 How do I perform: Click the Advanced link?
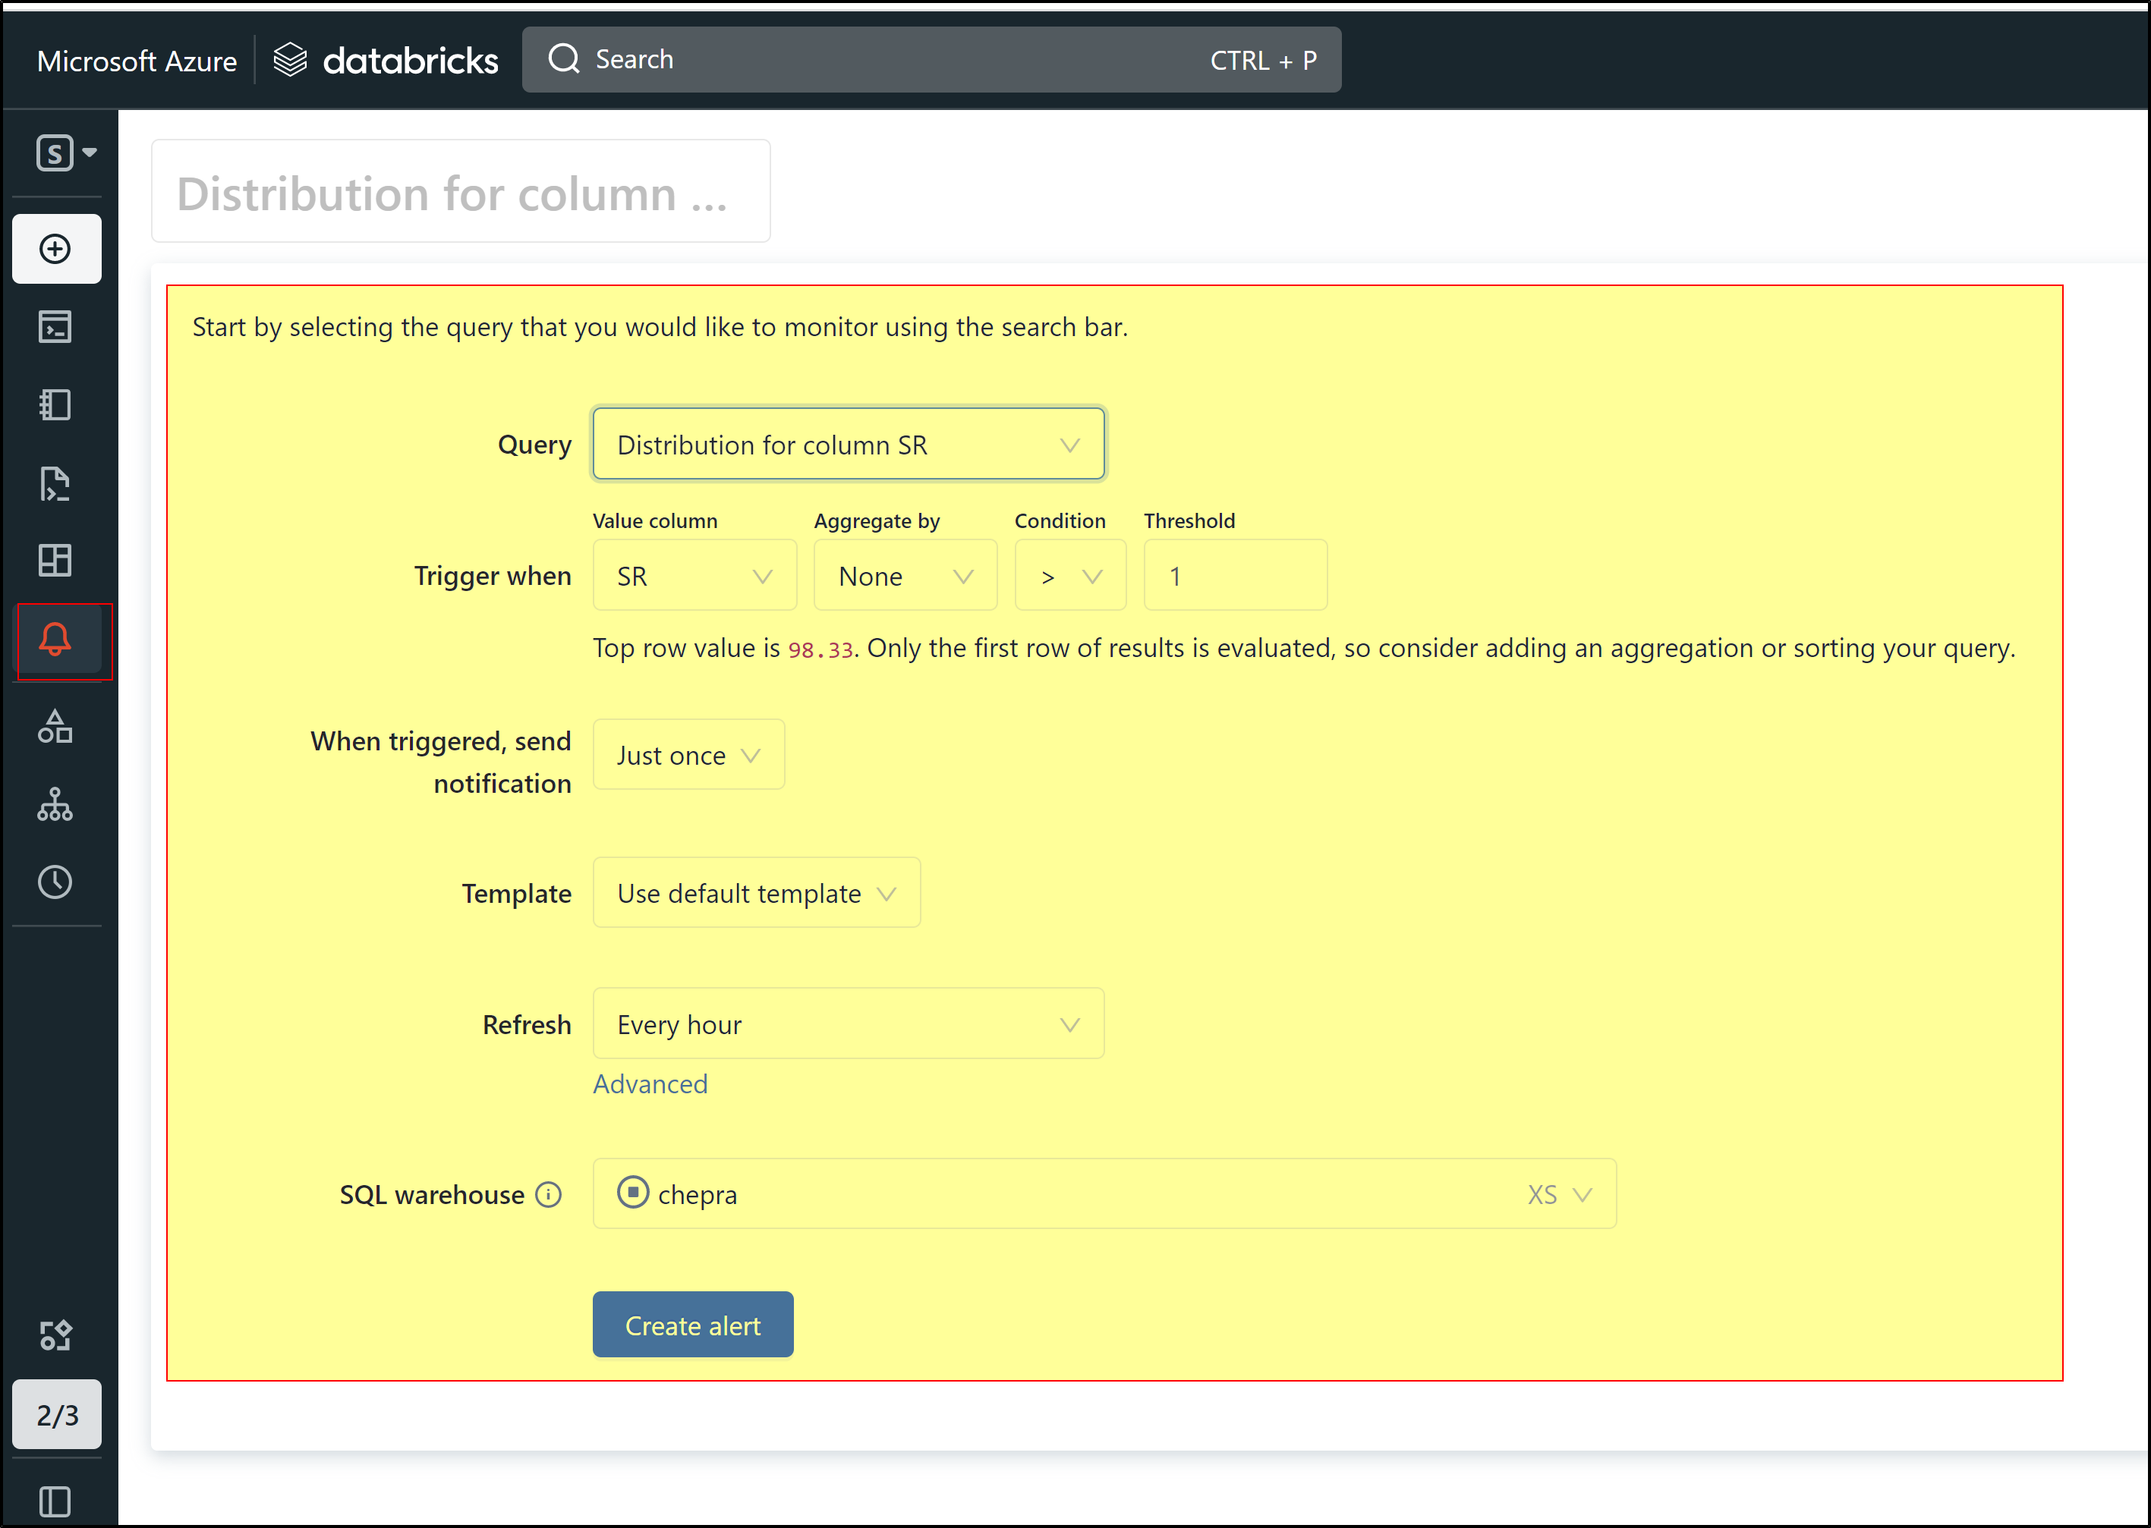coord(650,1084)
